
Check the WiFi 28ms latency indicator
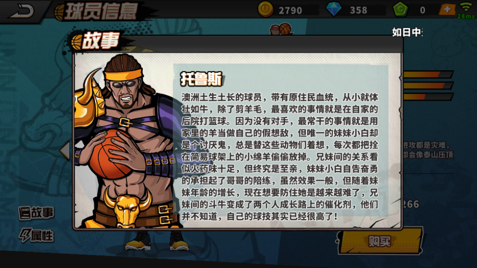466,10
